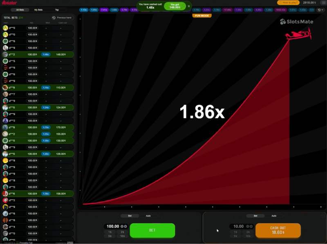327x244 pixels.
Task: Open the How to play guide
Action: (288, 2)
